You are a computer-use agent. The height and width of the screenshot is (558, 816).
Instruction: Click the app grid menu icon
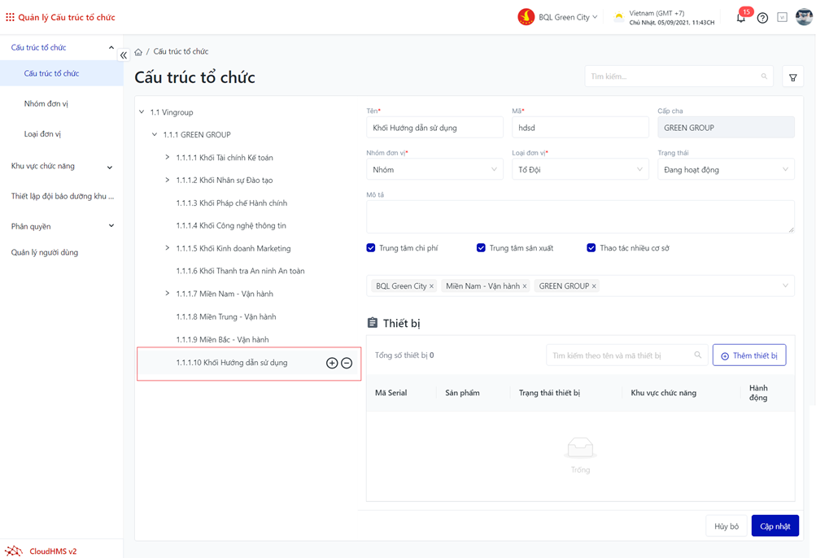[x=10, y=17]
